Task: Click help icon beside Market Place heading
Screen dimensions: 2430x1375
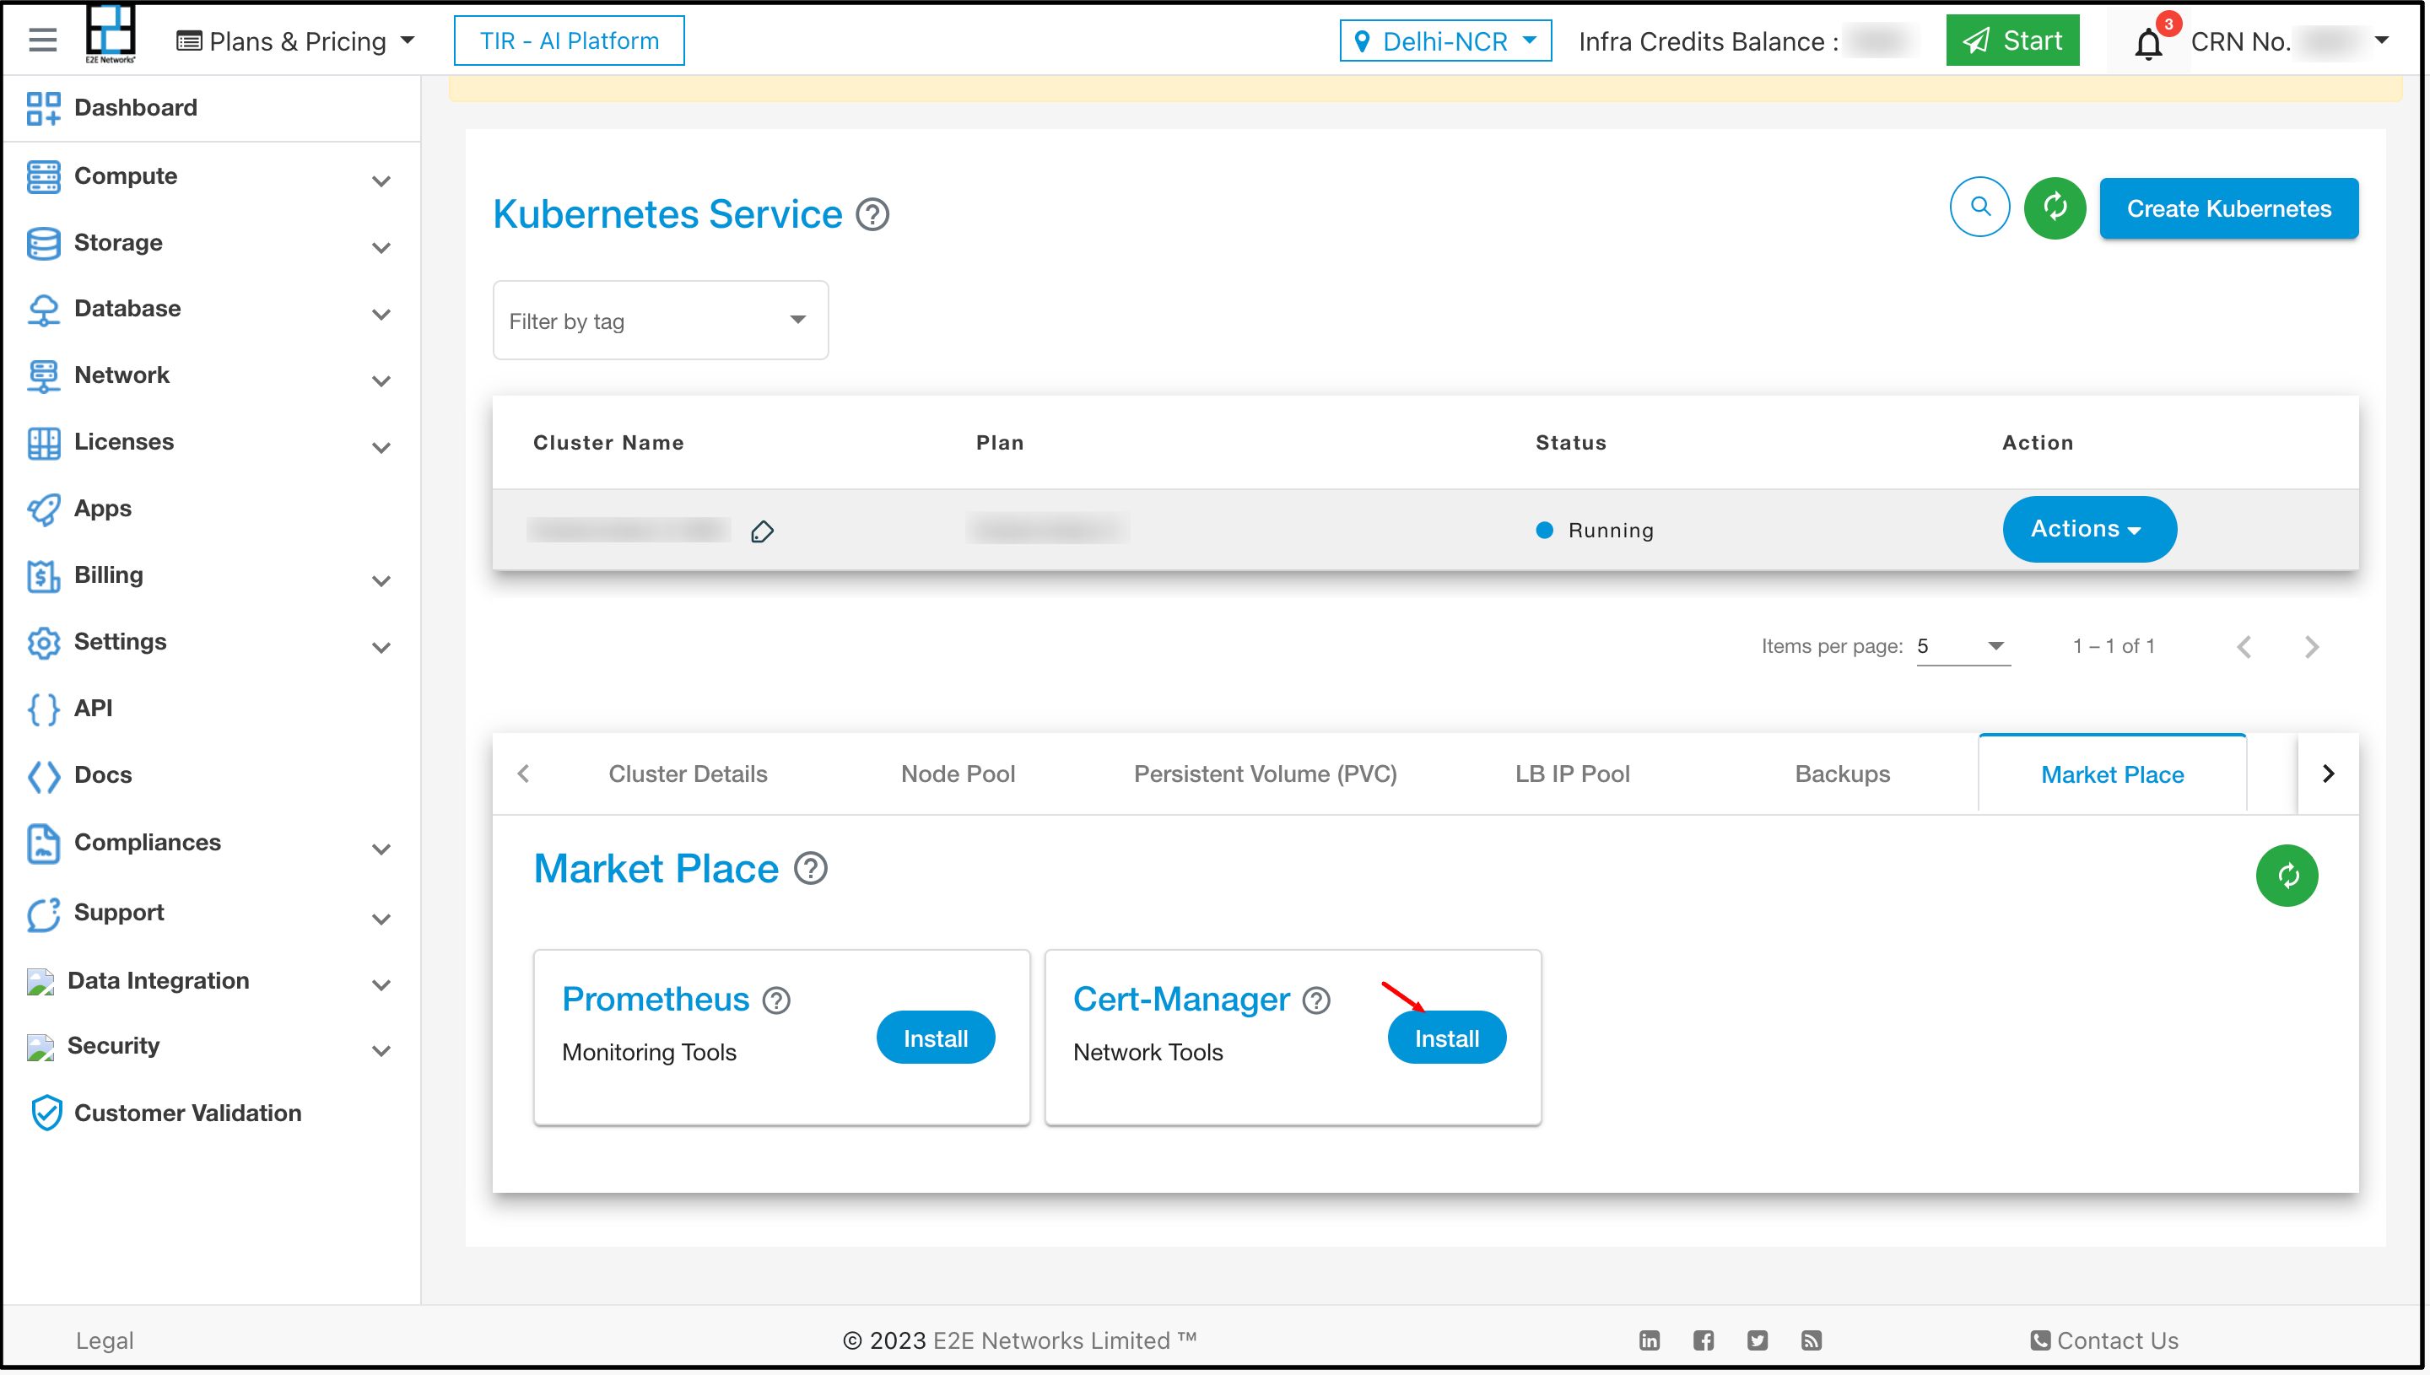Action: [x=810, y=868]
